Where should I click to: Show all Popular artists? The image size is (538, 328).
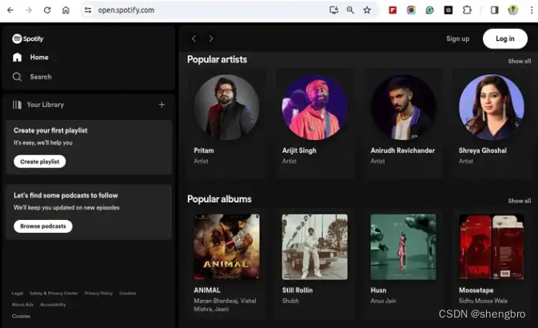[520, 61]
